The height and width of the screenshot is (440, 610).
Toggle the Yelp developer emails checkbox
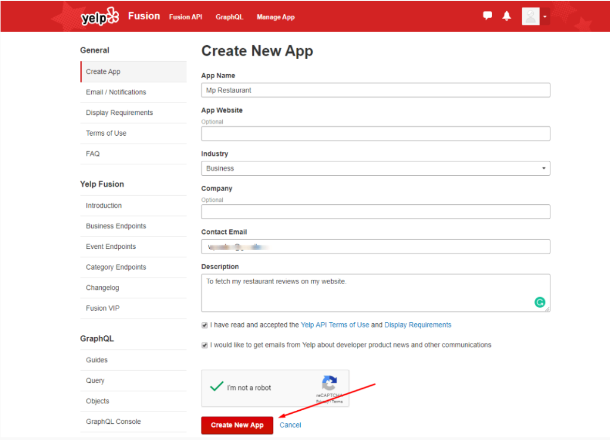(205, 345)
